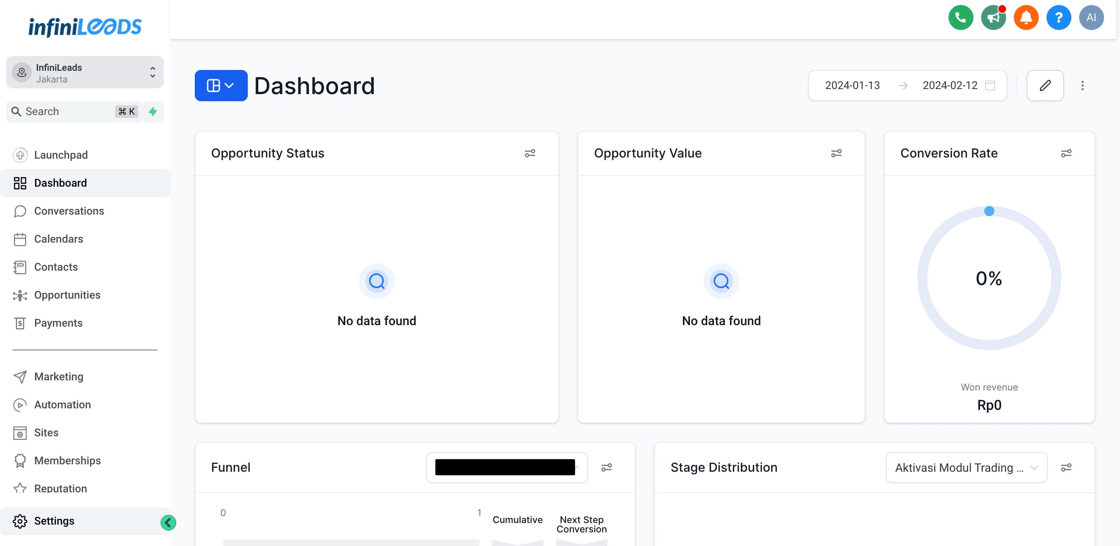Click the dashboard date range picker field
The height and width of the screenshot is (546, 1120).
pos(907,86)
